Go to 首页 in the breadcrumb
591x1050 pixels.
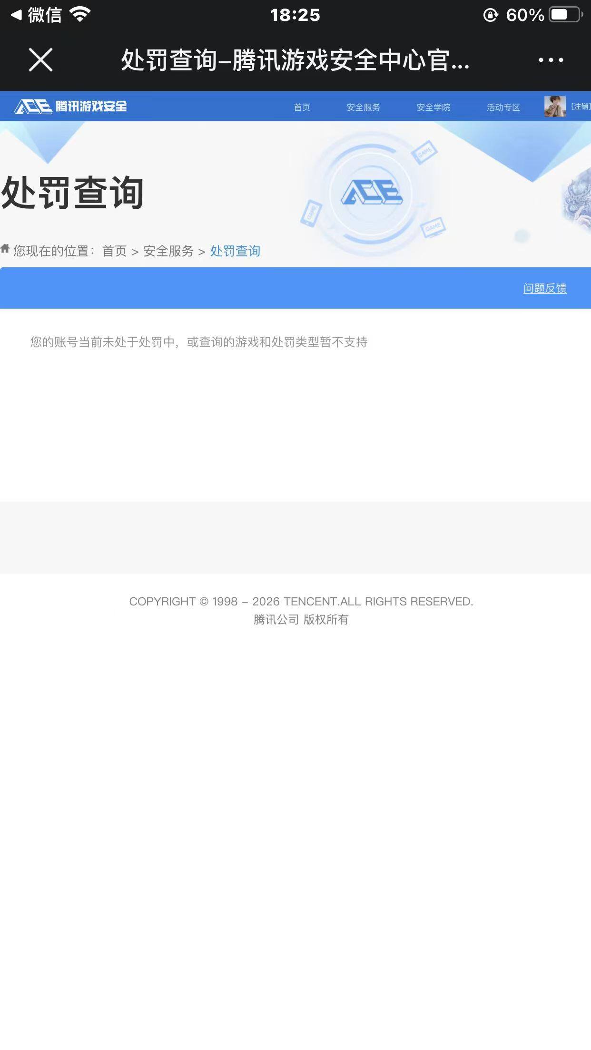[114, 251]
